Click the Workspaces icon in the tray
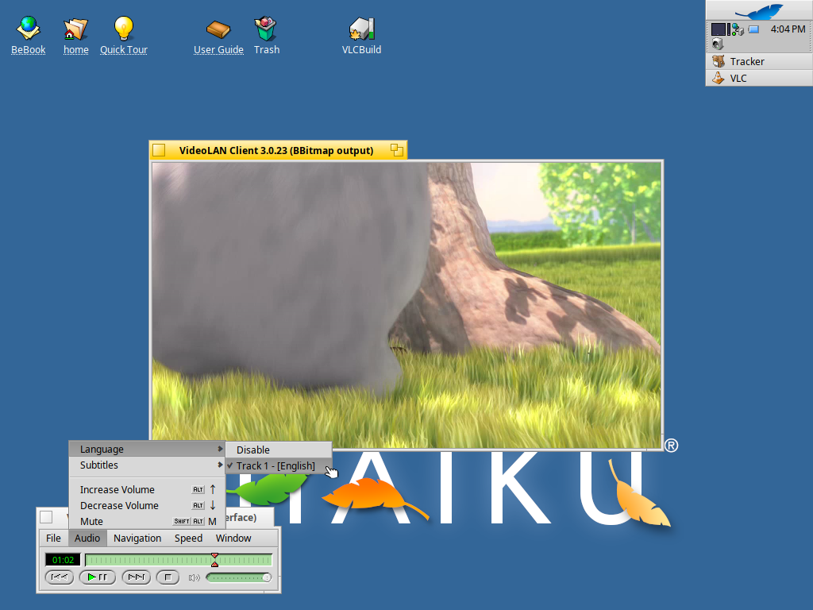 click(718, 29)
